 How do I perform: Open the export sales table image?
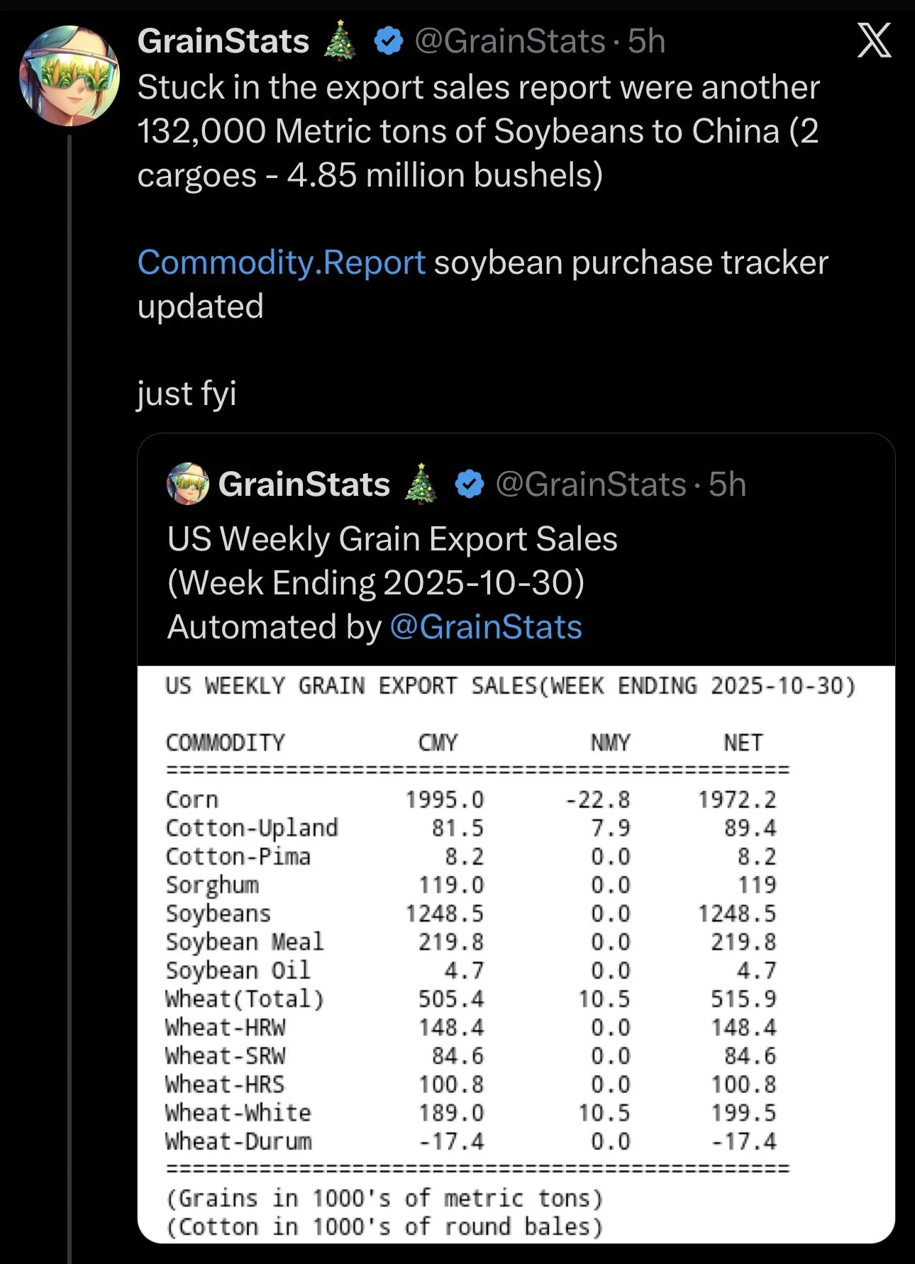516,955
